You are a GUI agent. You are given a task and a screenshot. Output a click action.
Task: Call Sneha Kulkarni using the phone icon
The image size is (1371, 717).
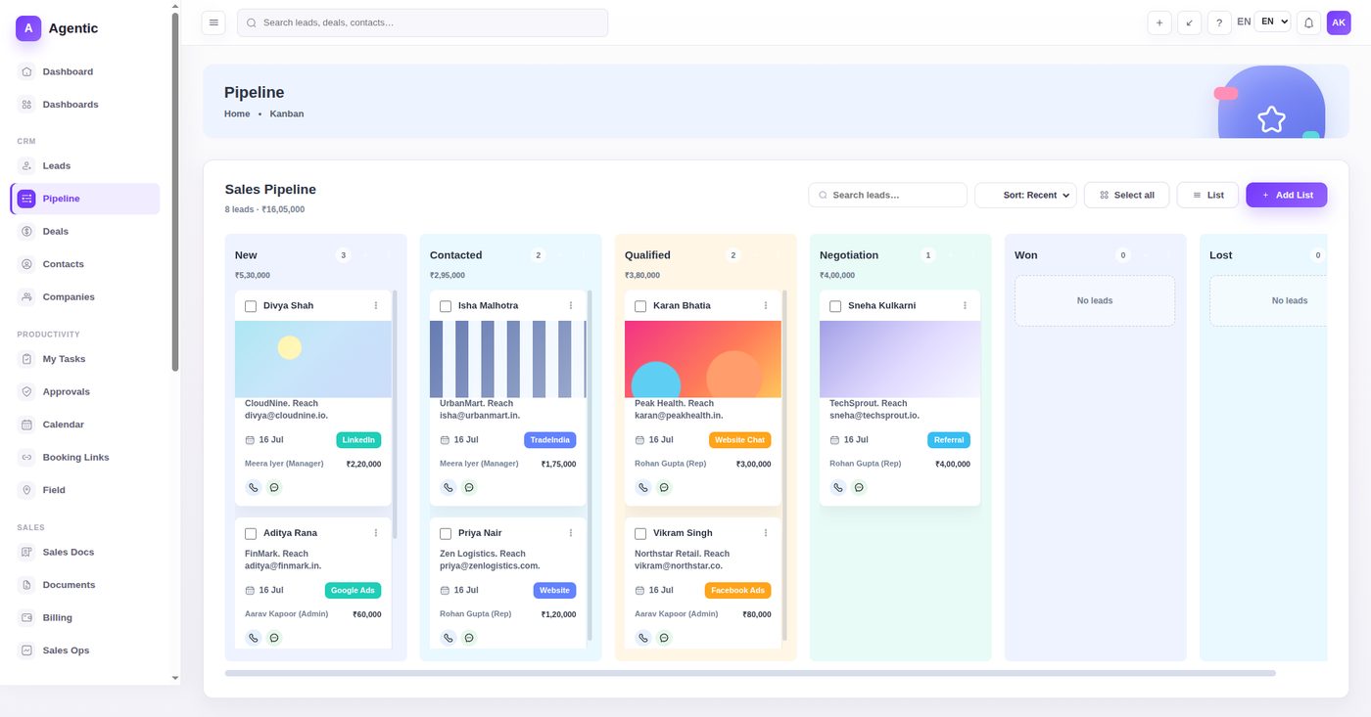[x=838, y=487]
